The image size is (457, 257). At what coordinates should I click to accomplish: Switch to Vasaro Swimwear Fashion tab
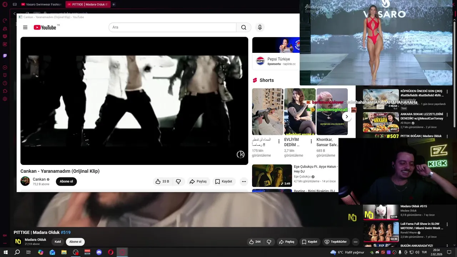41,4
